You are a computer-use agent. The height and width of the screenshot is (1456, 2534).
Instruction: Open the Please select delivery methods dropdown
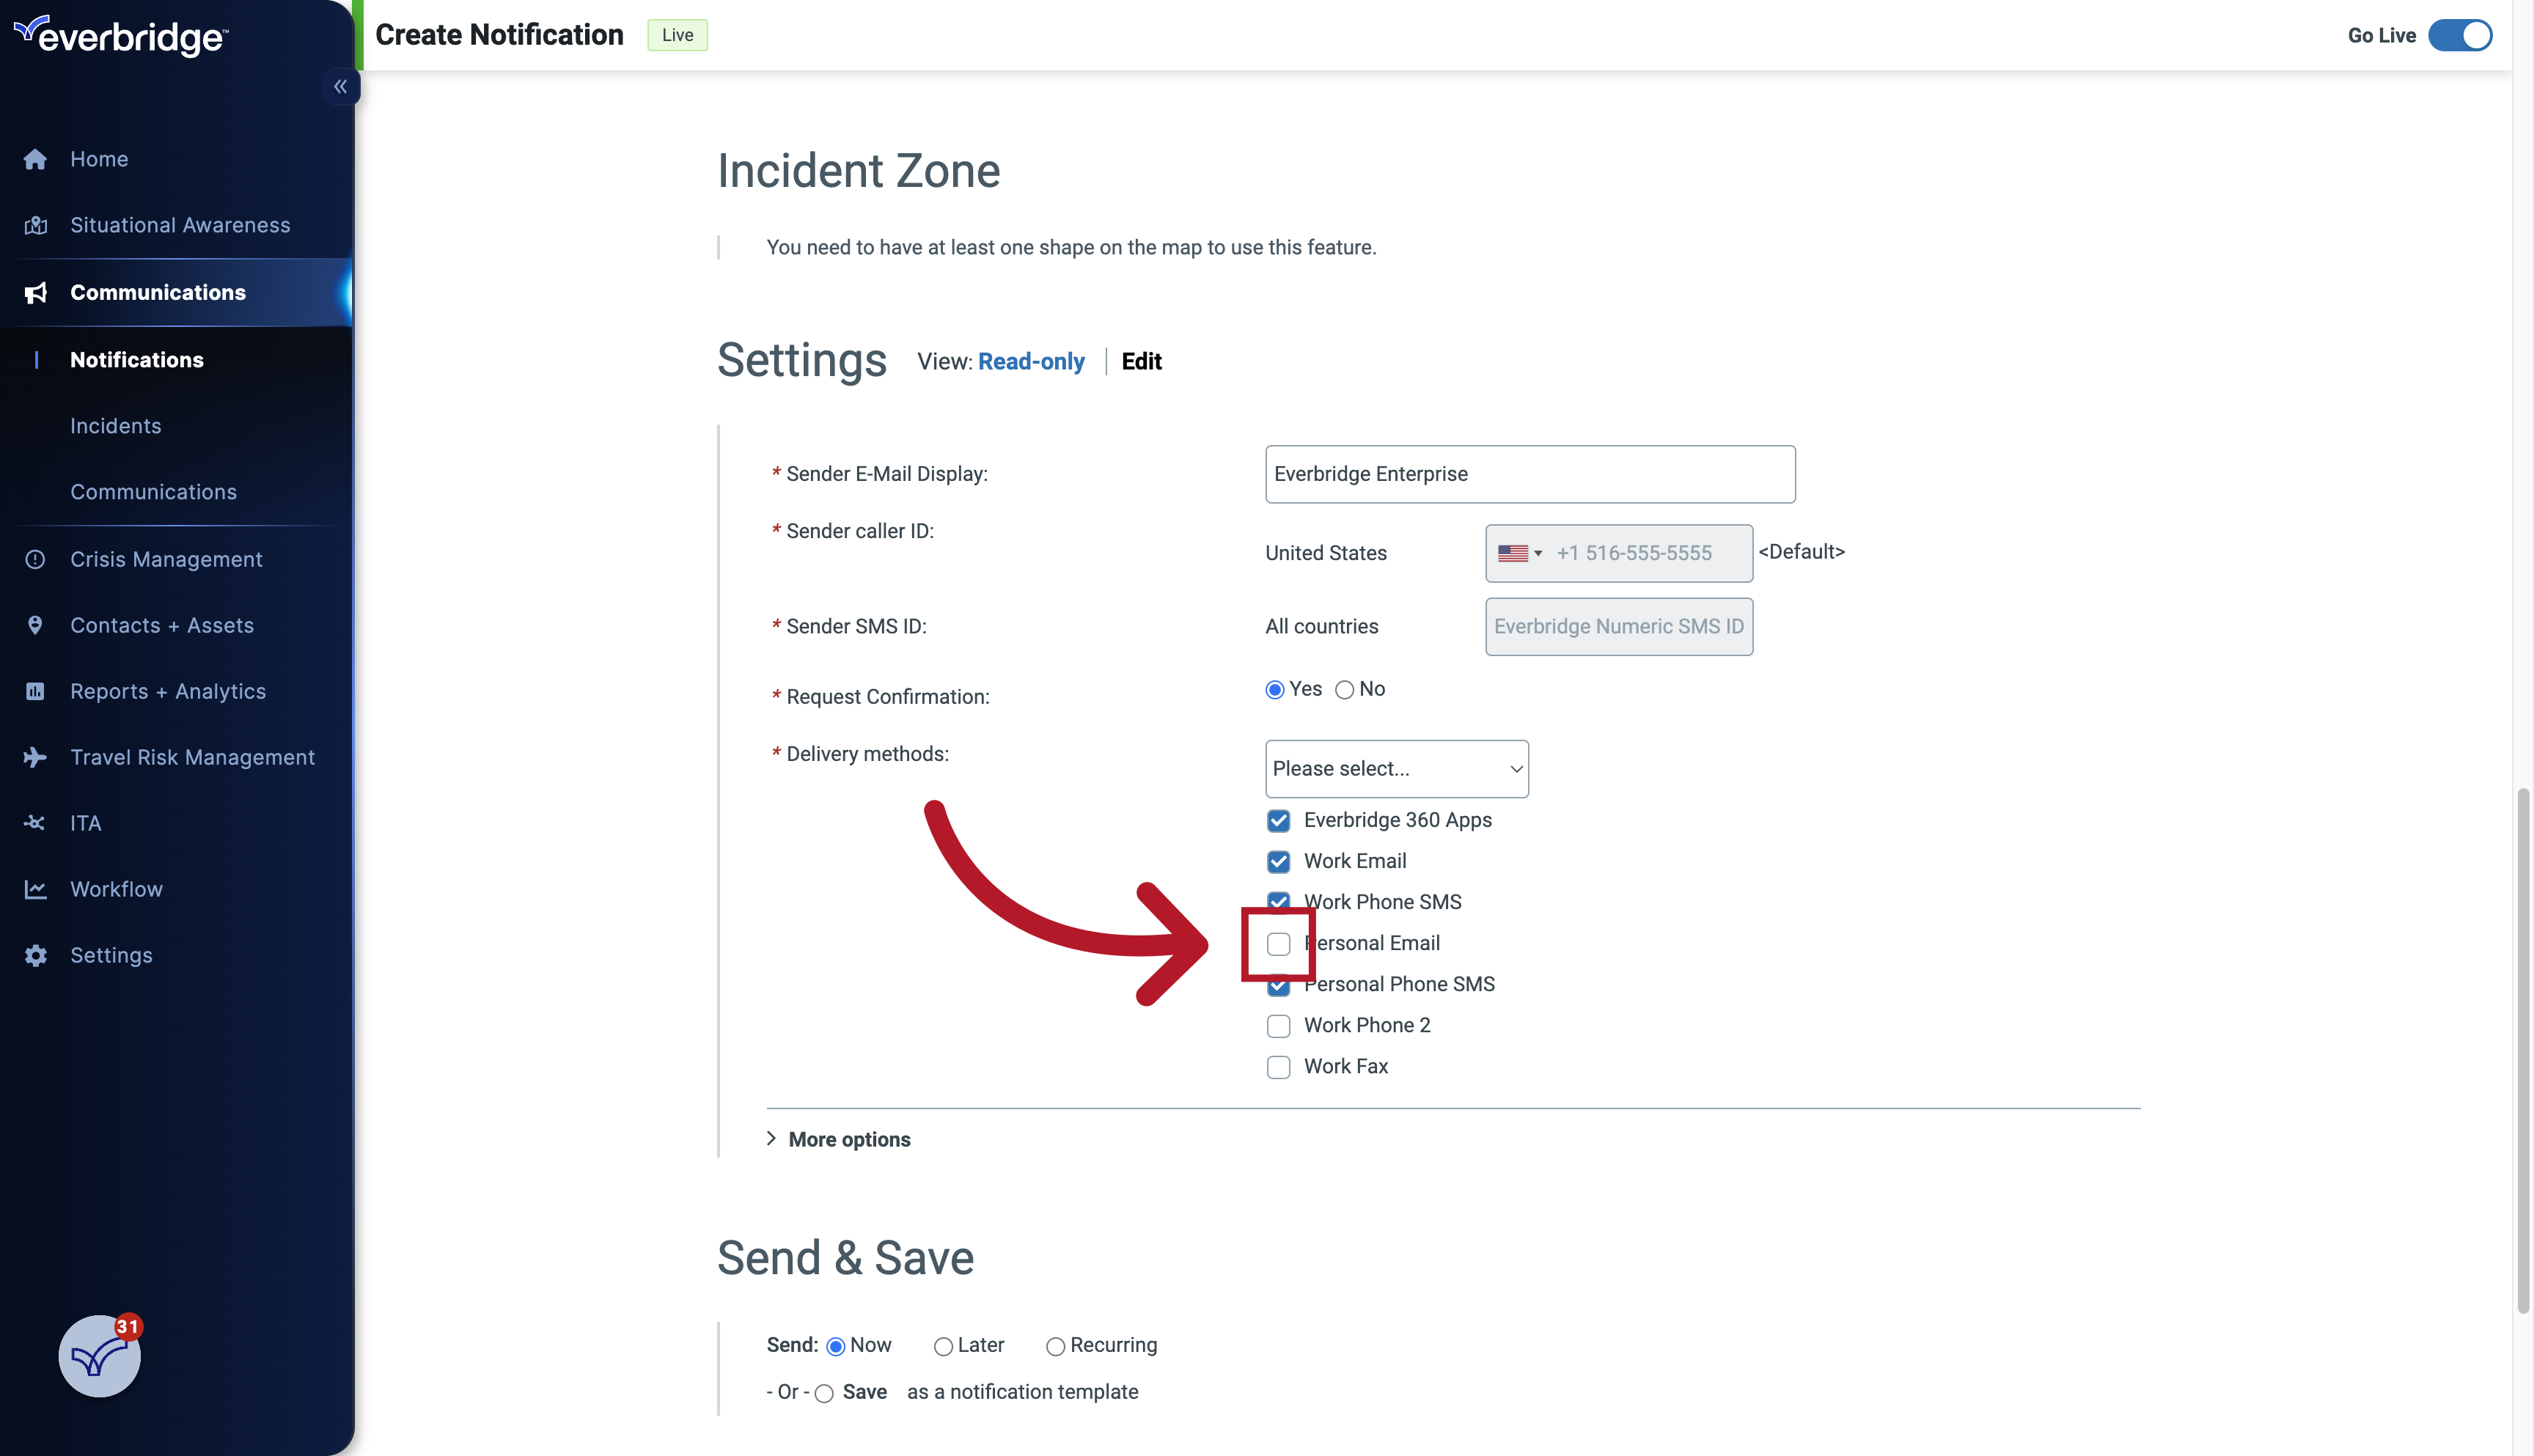tap(1396, 768)
